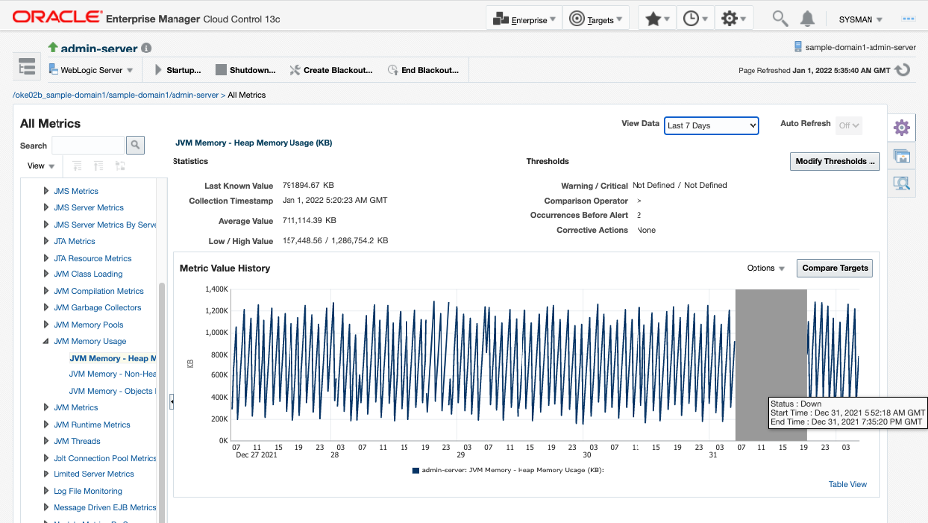Click the JVM Memory - Heap Memory Usage (KB) title

coord(254,143)
